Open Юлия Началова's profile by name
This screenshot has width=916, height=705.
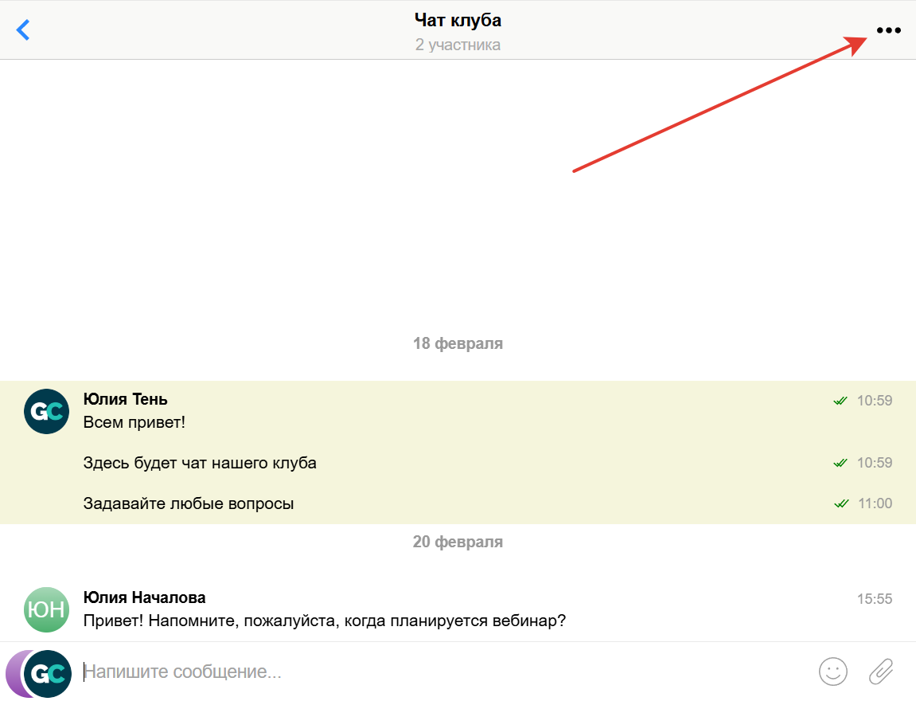(x=144, y=597)
